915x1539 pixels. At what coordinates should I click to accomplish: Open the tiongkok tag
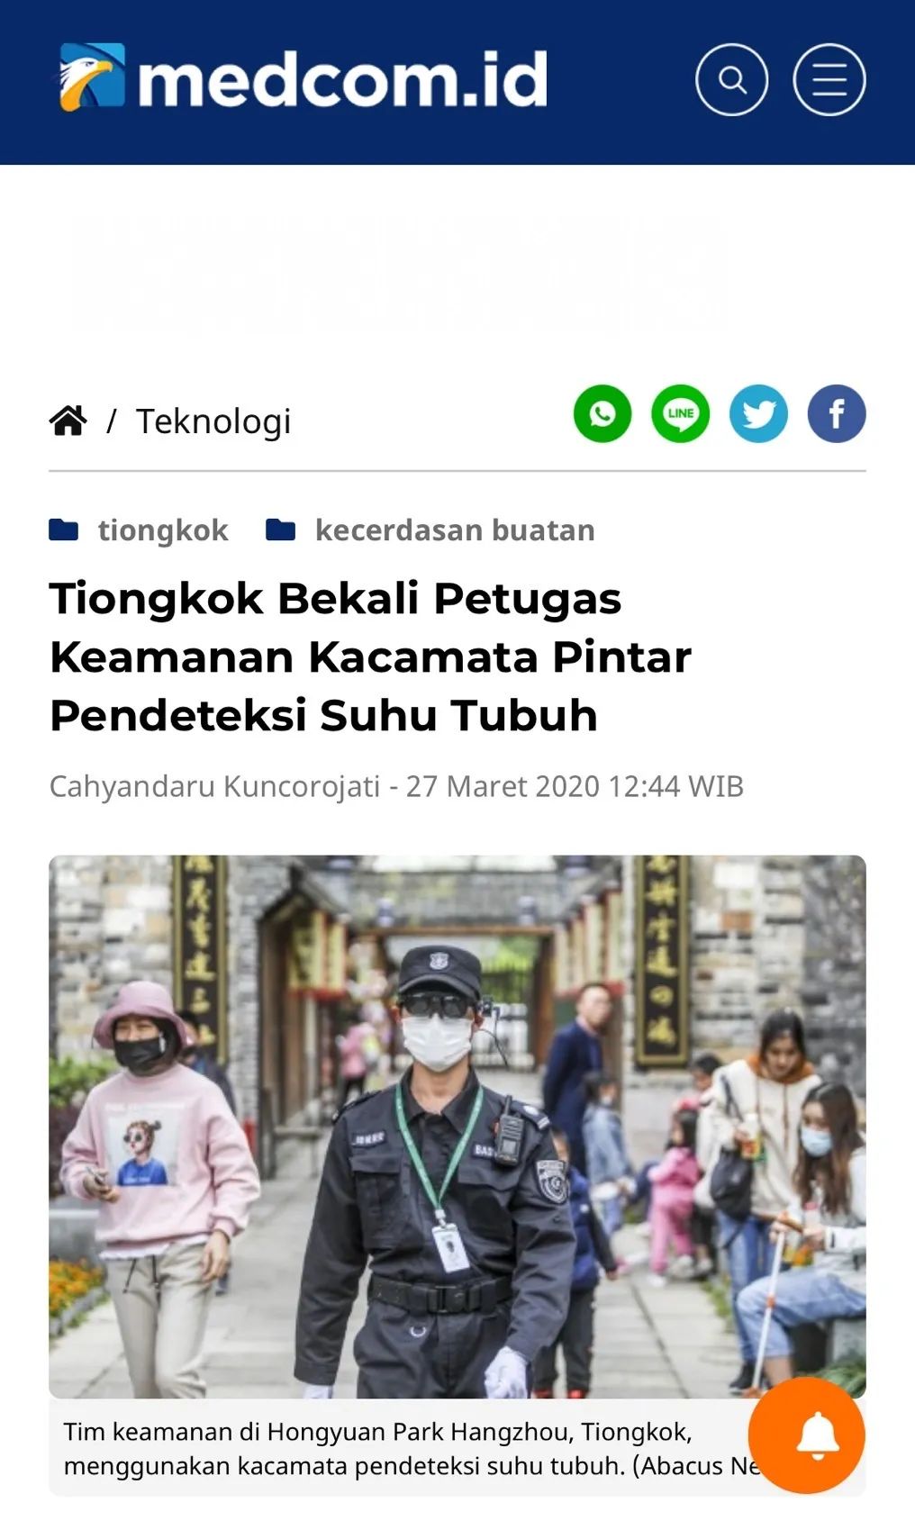point(163,530)
